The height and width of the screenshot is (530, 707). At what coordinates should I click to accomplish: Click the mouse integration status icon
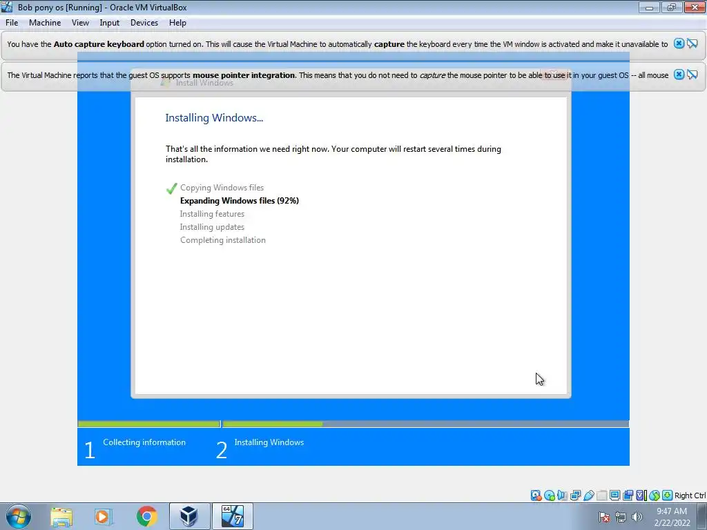coord(655,495)
